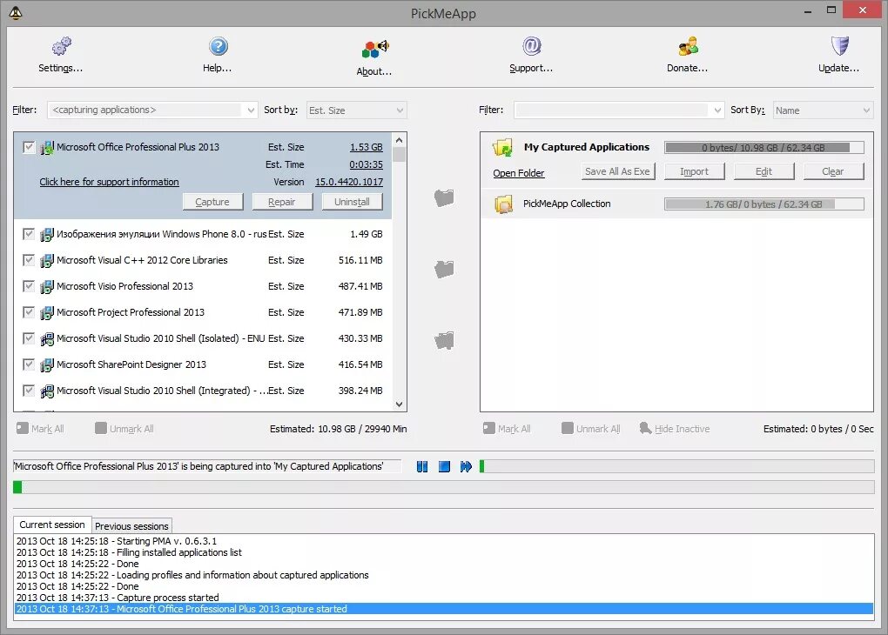Open the About icon
Viewport: 888px width, 635px height.
pos(375,50)
